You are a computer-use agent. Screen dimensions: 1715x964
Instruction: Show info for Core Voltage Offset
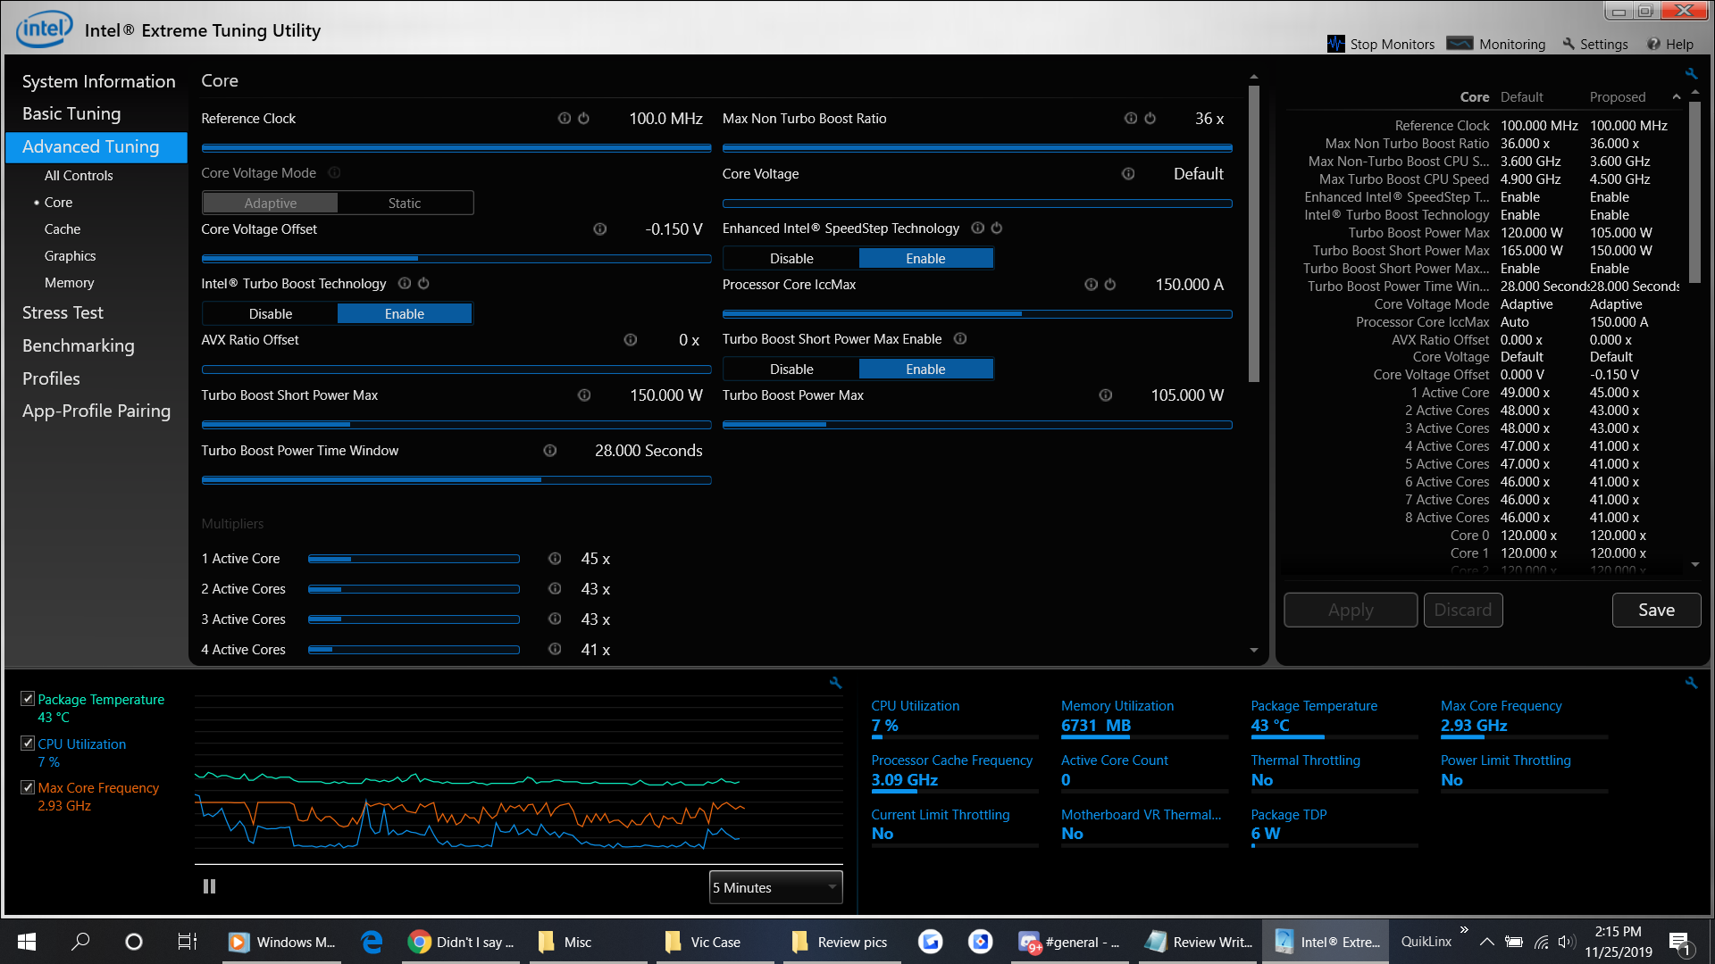click(x=599, y=229)
